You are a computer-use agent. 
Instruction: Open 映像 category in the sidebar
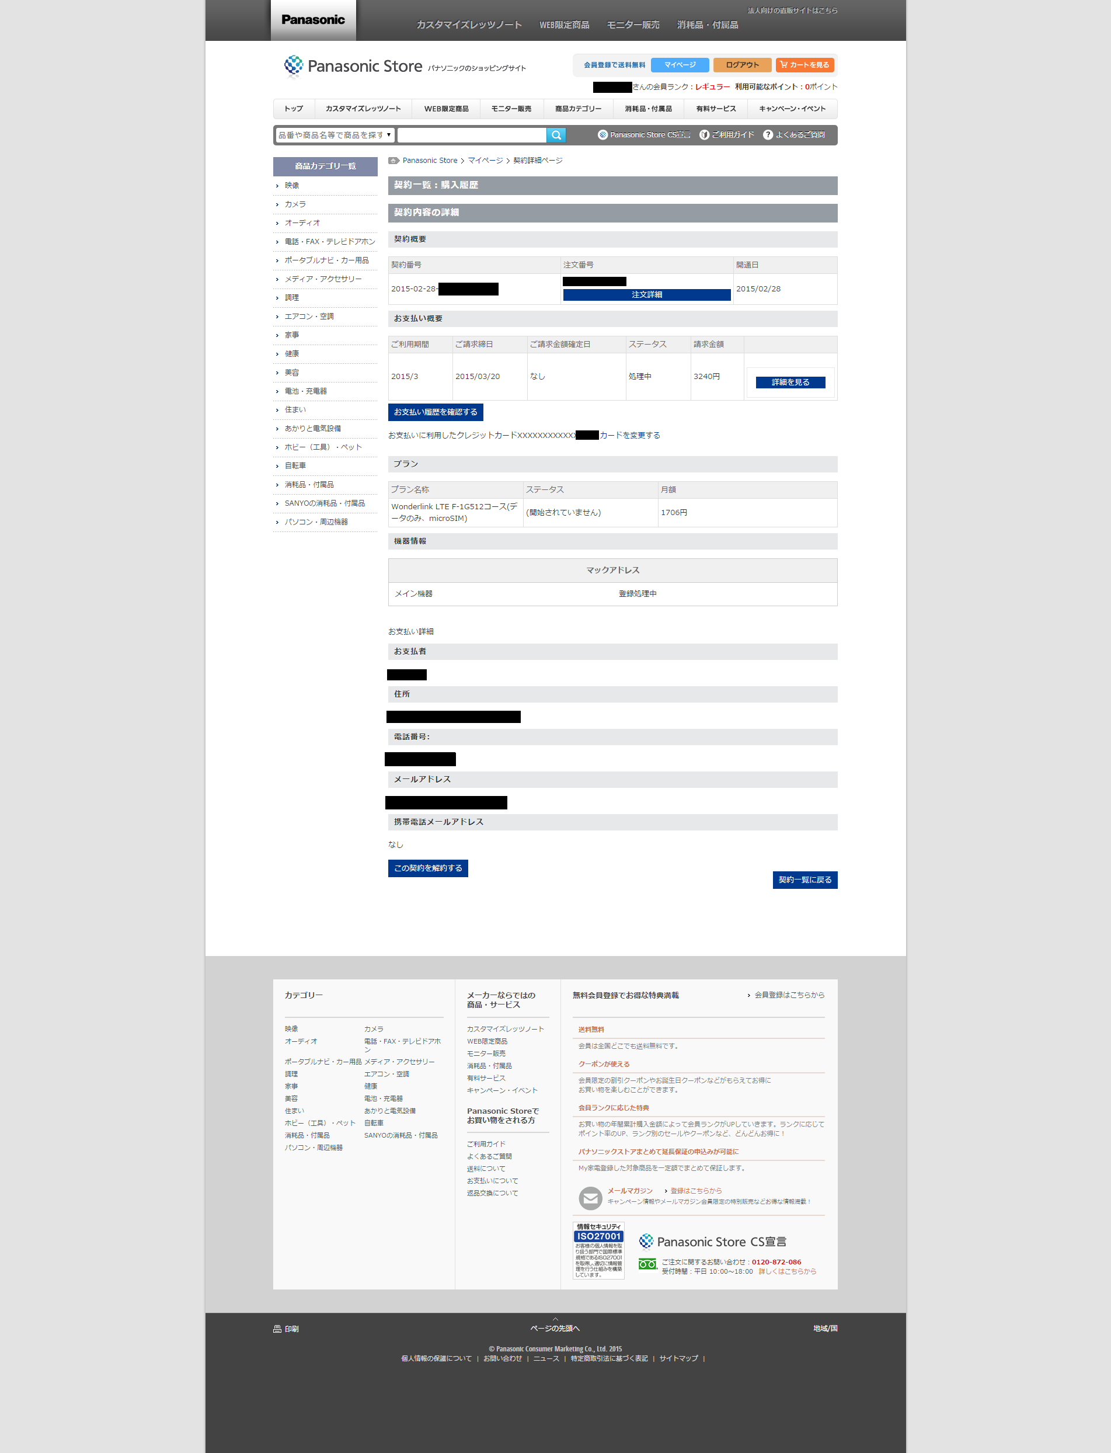tap(292, 185)
